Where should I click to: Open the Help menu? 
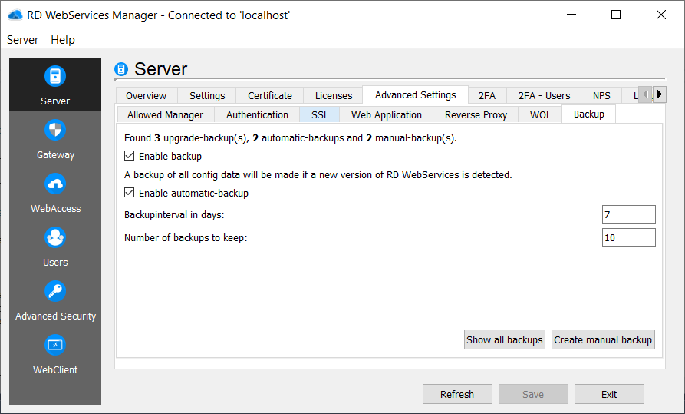(x=63, y=39)
